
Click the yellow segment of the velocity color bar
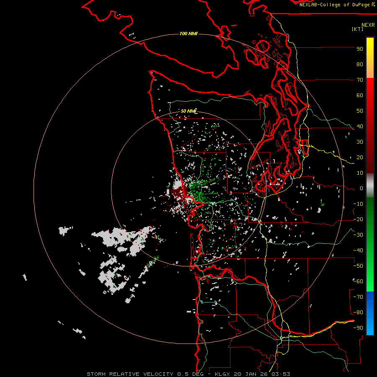370,52
